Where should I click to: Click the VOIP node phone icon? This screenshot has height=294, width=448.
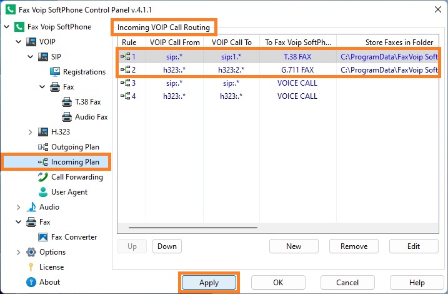pyautogui.click(x=31, y=42)
